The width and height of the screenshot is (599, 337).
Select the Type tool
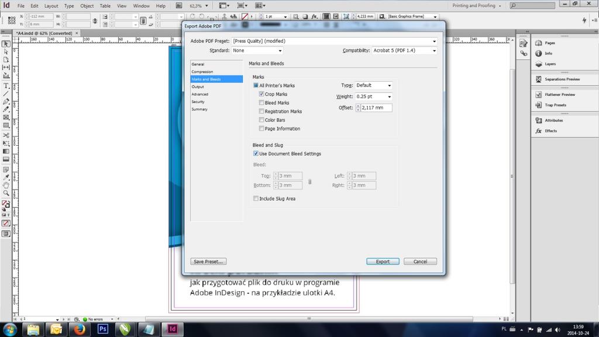[x=6, y=86]
